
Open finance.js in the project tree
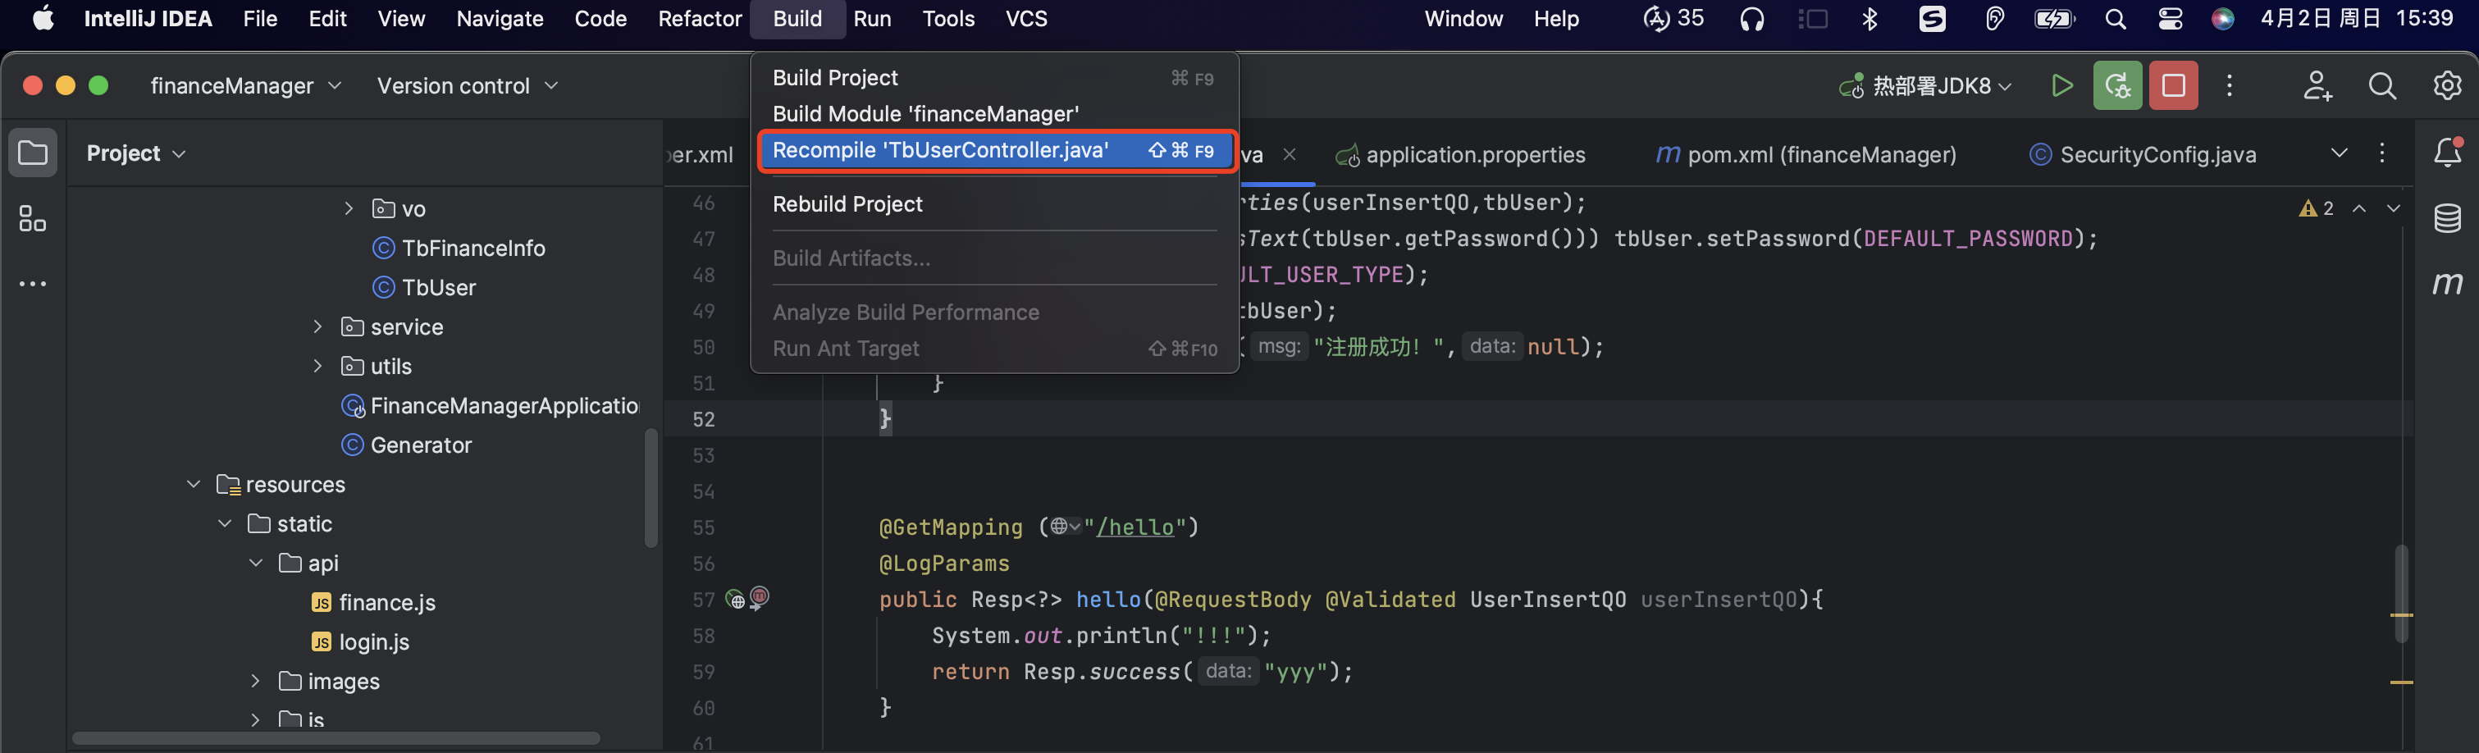387,602
